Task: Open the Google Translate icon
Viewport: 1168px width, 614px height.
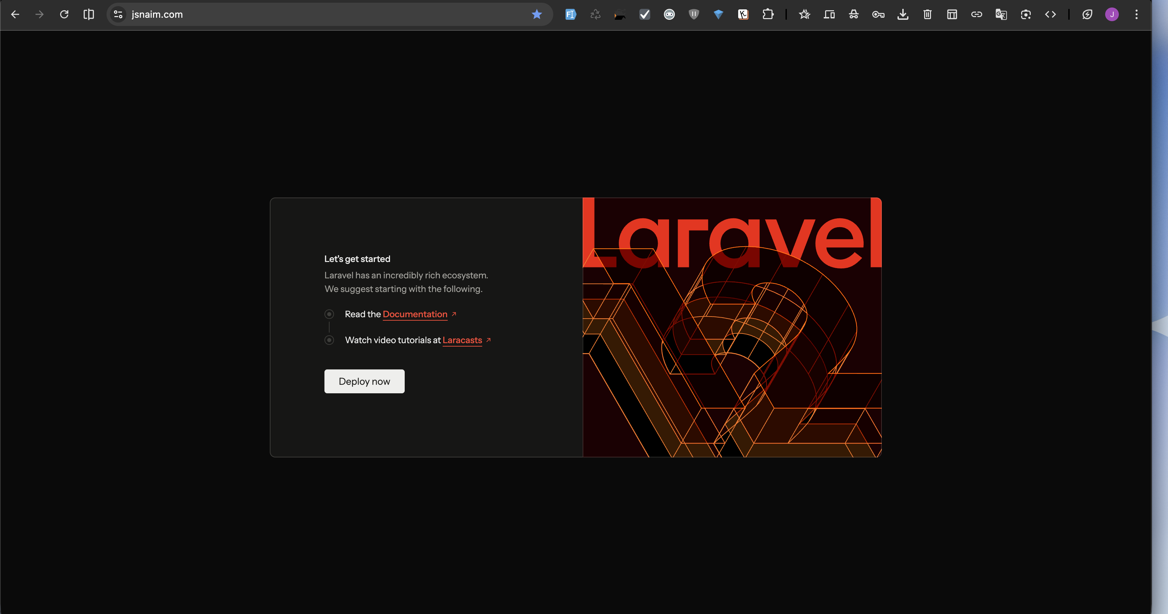Action: pos(1001,14)
